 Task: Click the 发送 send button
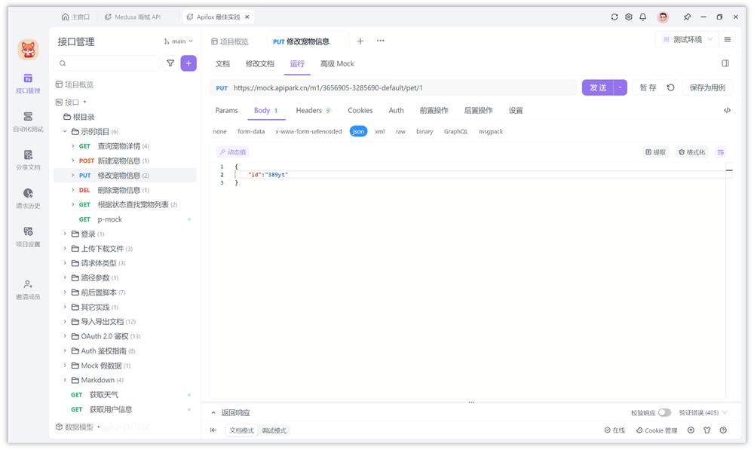point(599,87)
